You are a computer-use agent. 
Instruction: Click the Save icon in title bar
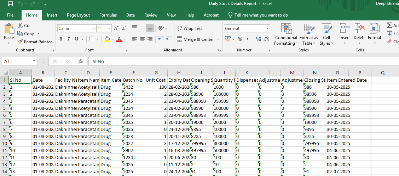pos(10,4)
